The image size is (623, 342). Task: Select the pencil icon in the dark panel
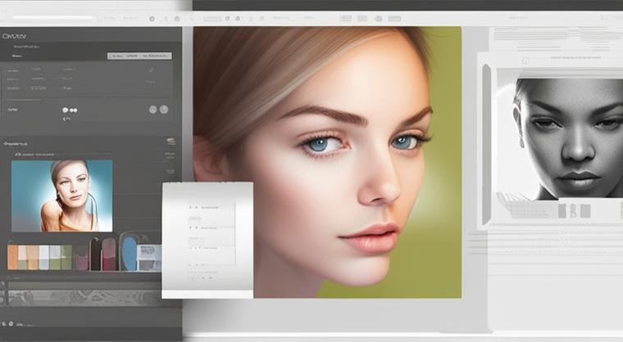coord(151,70)
